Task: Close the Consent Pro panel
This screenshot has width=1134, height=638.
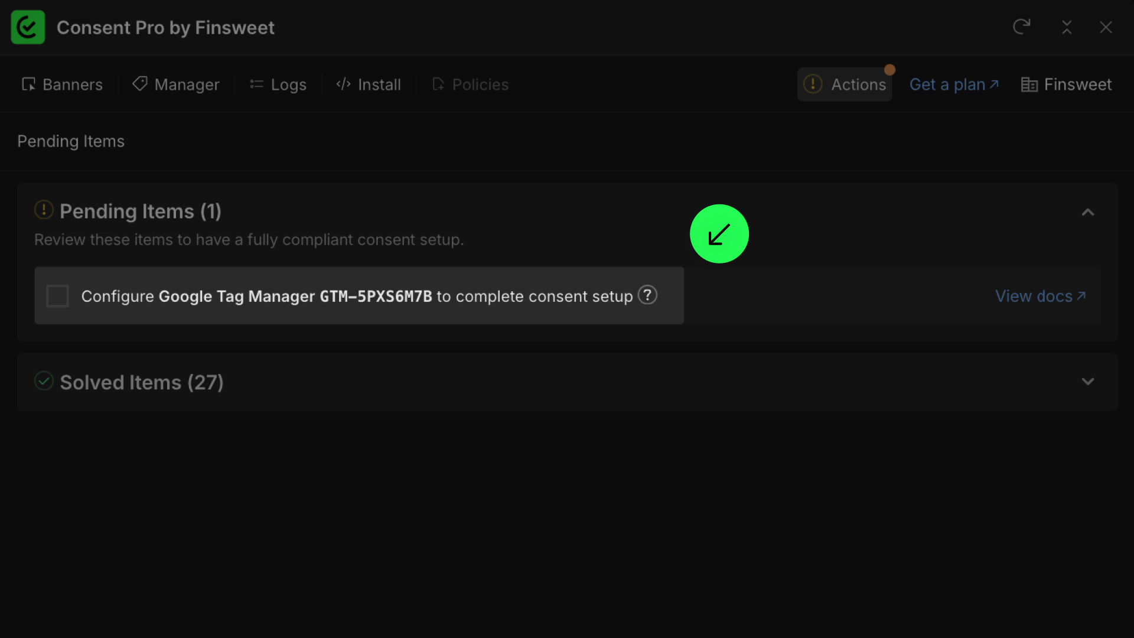Action: [1106, 27]
